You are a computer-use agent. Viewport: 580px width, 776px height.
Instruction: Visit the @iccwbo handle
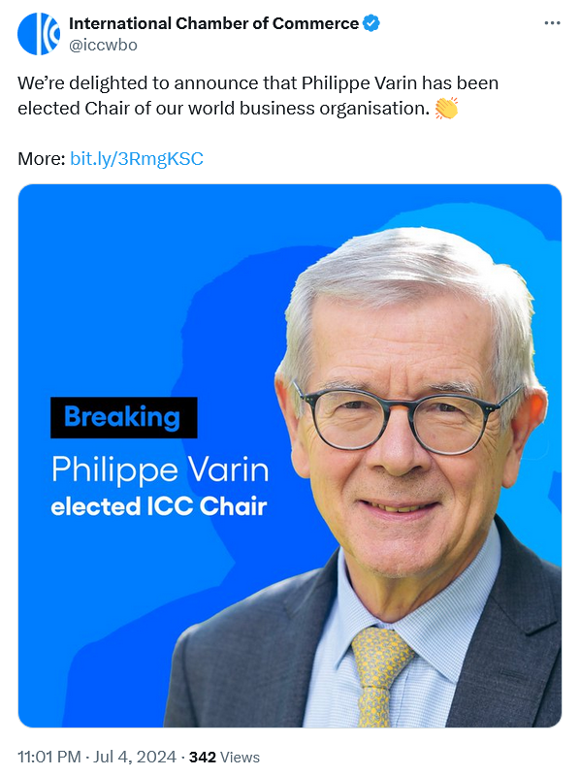click(103, 45)
